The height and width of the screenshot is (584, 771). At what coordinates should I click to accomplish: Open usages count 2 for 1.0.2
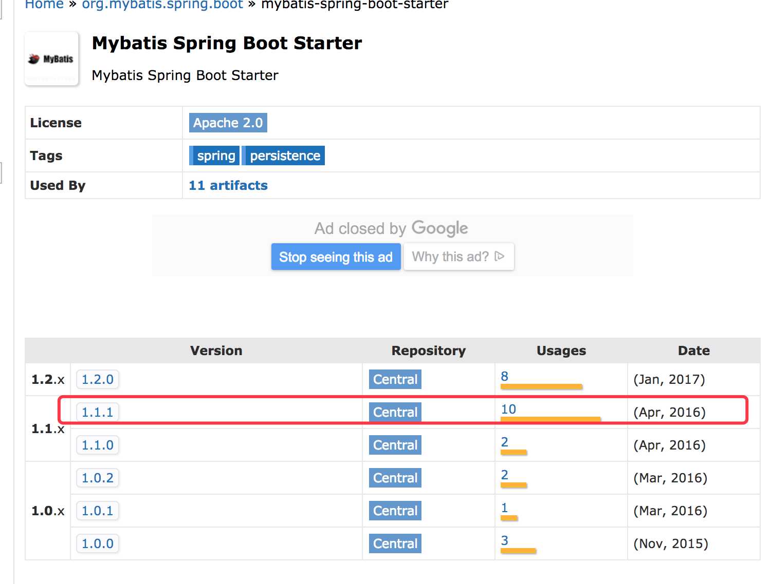[505, 475]
